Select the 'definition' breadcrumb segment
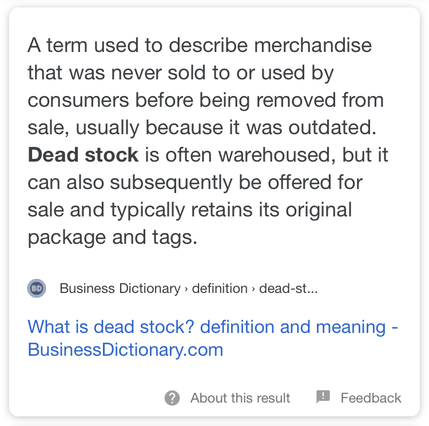Image resolution: width=429 pixels, height=426 pixels. (220, 288)
